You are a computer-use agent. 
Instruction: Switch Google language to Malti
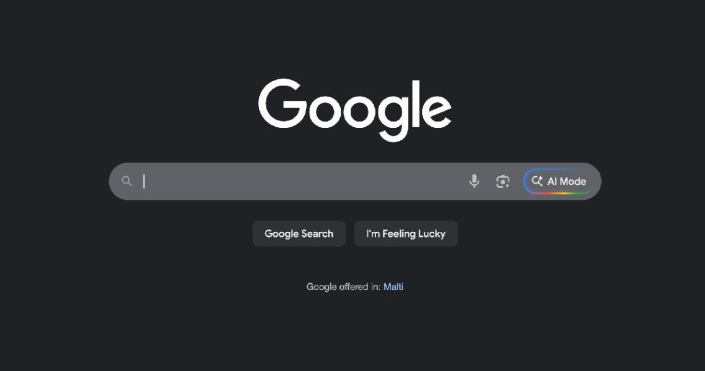393,287
